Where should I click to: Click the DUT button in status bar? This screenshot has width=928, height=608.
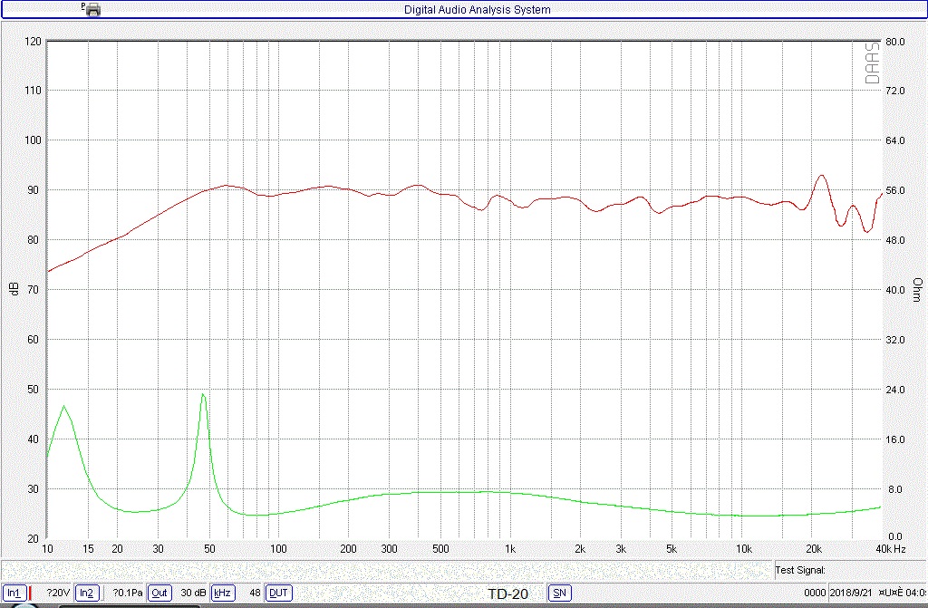pos(278,594)
